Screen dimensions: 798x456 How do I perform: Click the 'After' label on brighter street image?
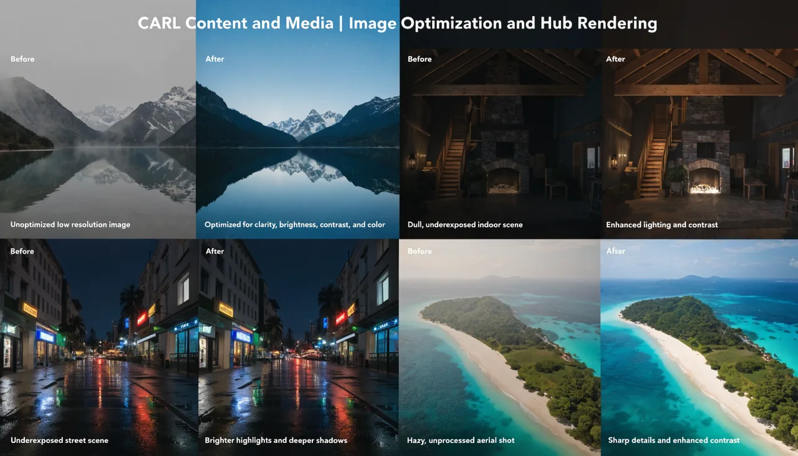click(x=215, y=251)
